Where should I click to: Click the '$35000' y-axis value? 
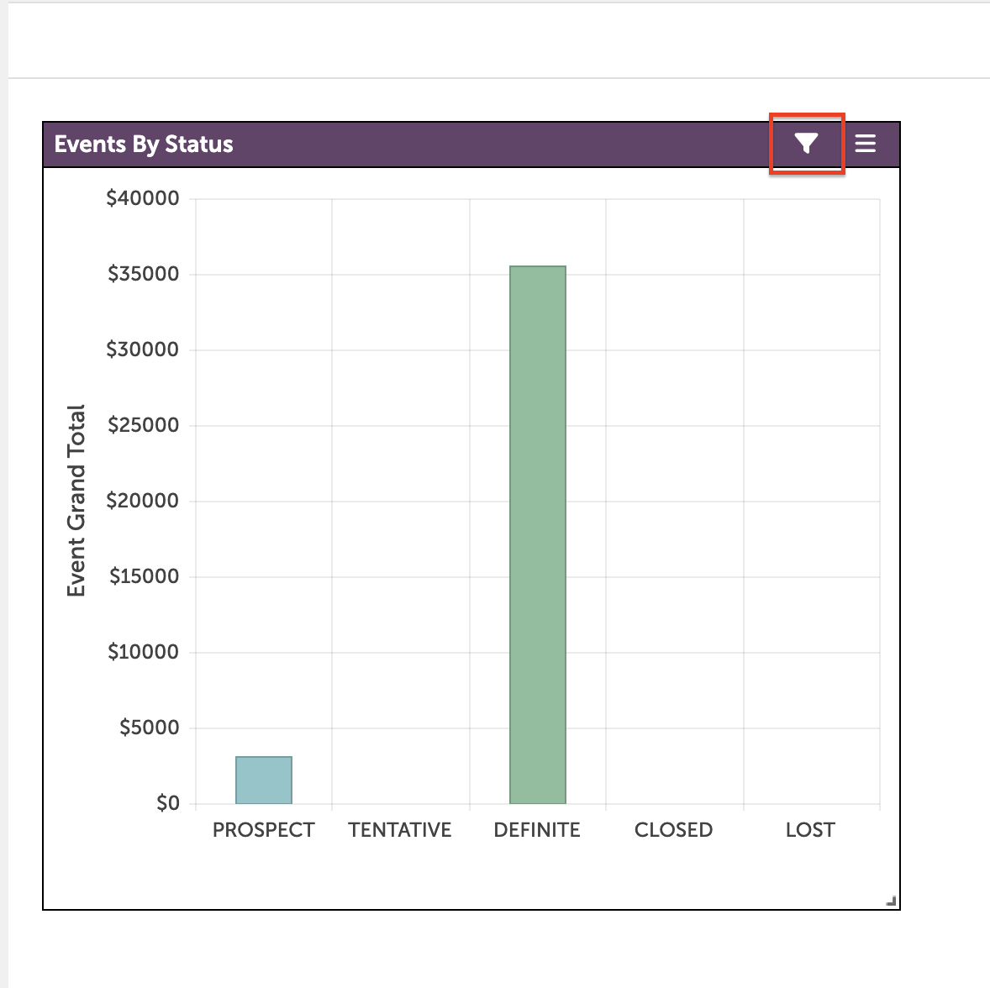(x=144, y=274)
